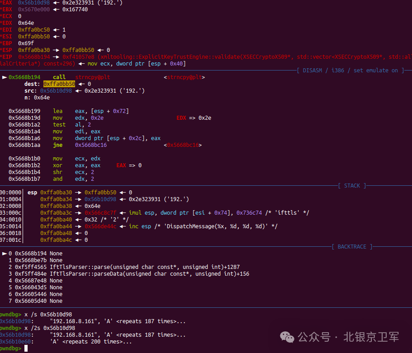Click the stack address 0xffa0ba40
Viewport: 412px width, 353px height.
56,220
